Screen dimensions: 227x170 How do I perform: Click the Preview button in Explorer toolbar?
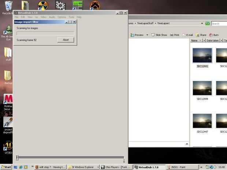pyautogui.click(x=137, y=35)
